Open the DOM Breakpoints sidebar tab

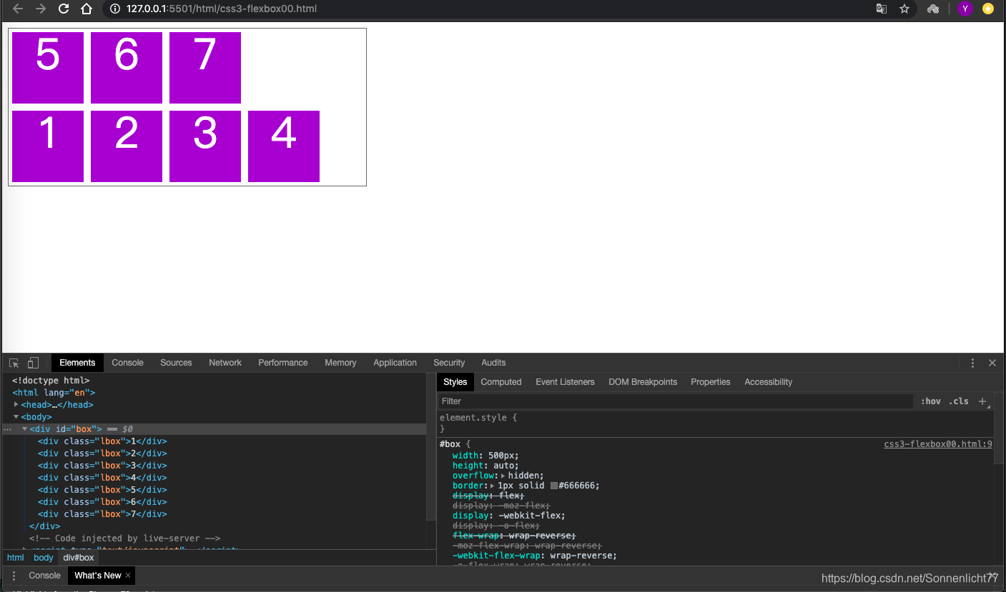pyautogui.click(x=643, y=382)
